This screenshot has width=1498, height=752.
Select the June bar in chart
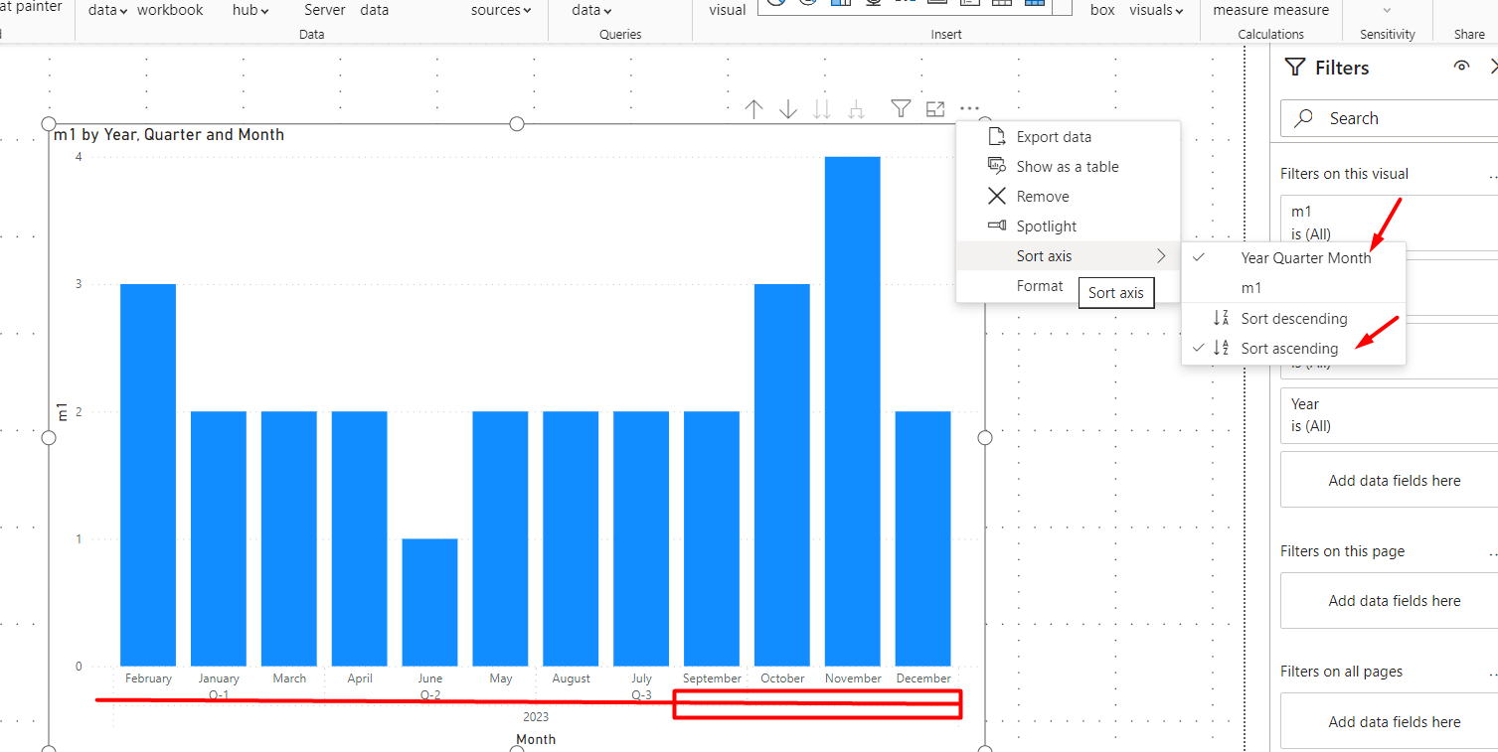[x=430, y=602]
